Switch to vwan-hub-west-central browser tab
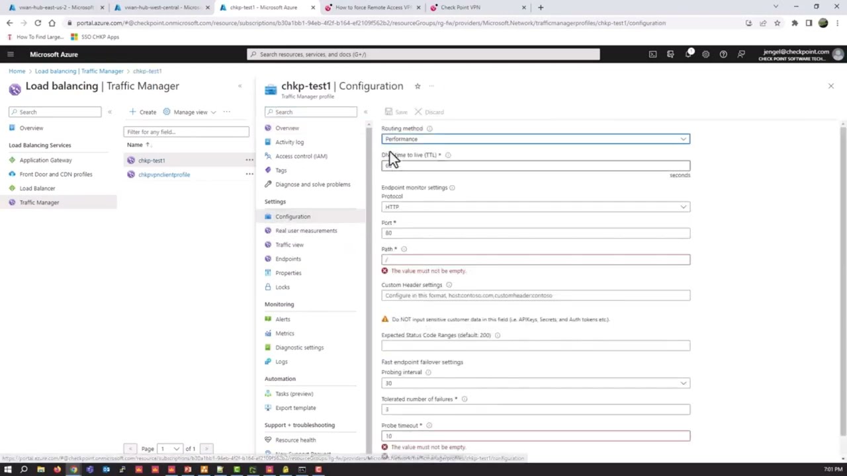 [162, 7]
